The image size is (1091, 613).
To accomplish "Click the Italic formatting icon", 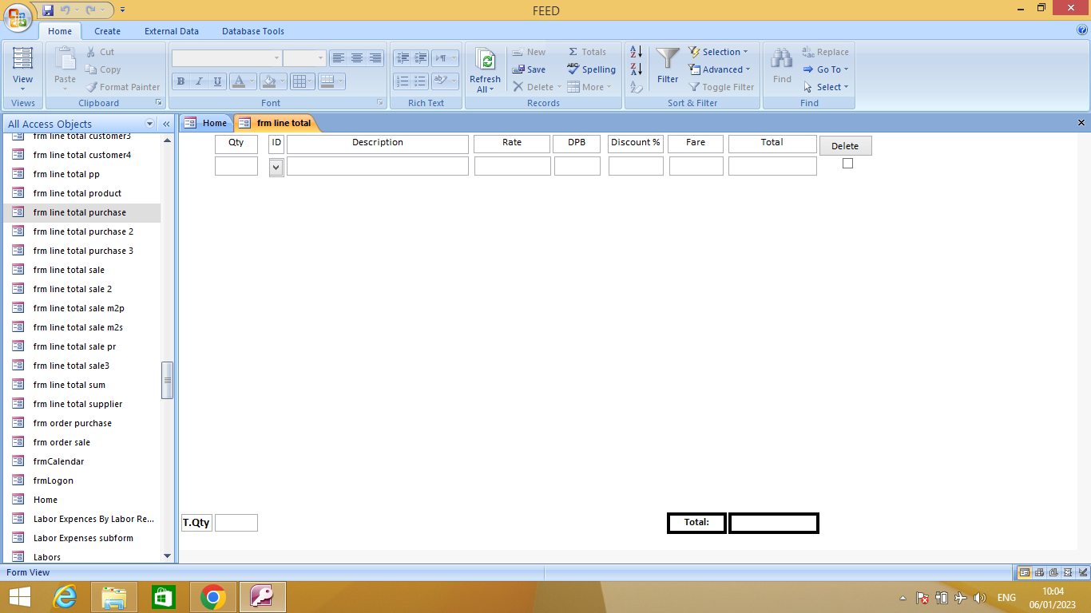I will coord(199,81).
